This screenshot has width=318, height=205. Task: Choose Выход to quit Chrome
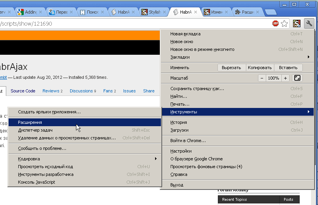click(237, 185)
